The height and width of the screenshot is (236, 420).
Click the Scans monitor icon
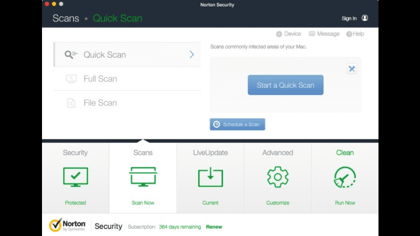click(143, 177)
